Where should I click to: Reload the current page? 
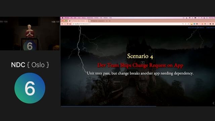(68, 24)
